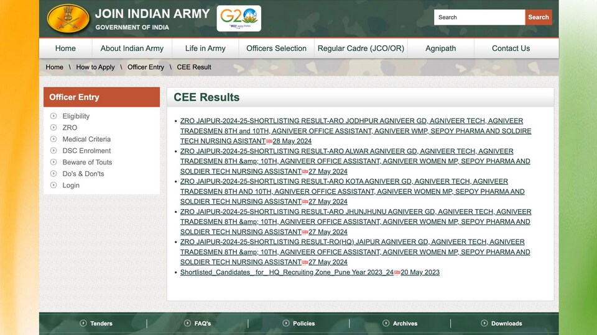Go to Home in the breadcrumb
The image size is (597, 335).
(x=55, y=67)
